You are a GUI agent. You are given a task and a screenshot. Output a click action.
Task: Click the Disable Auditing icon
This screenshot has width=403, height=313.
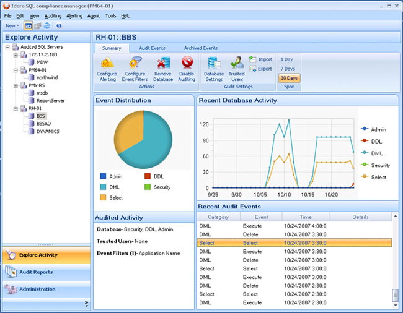pos(187,62)
